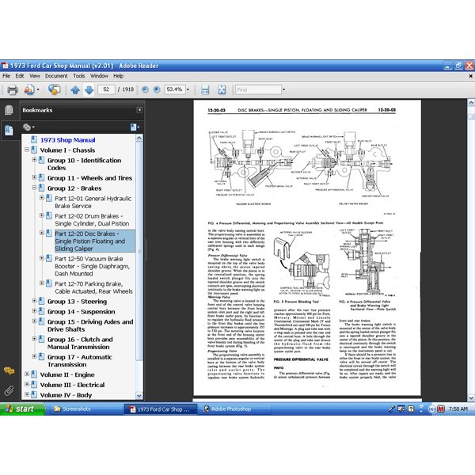Click the scrolling pages view icon
The image size is (475, 475).
click(x=205, y=89)
